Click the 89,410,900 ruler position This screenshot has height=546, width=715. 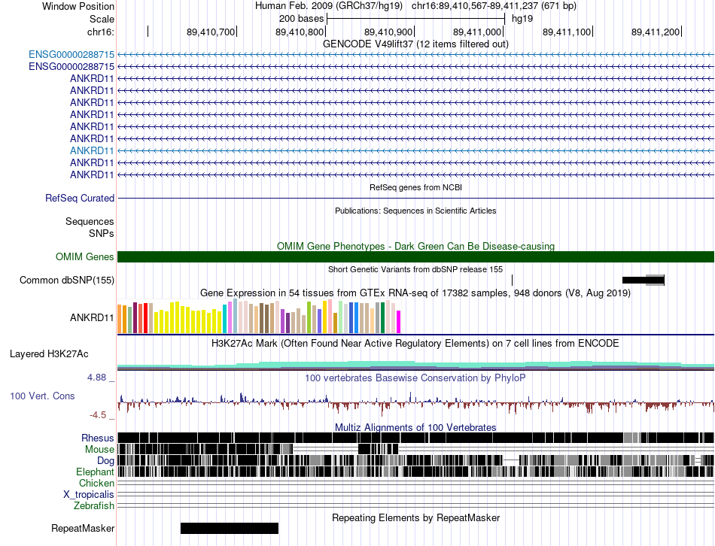pyautogui.click(x=388, y=32)
